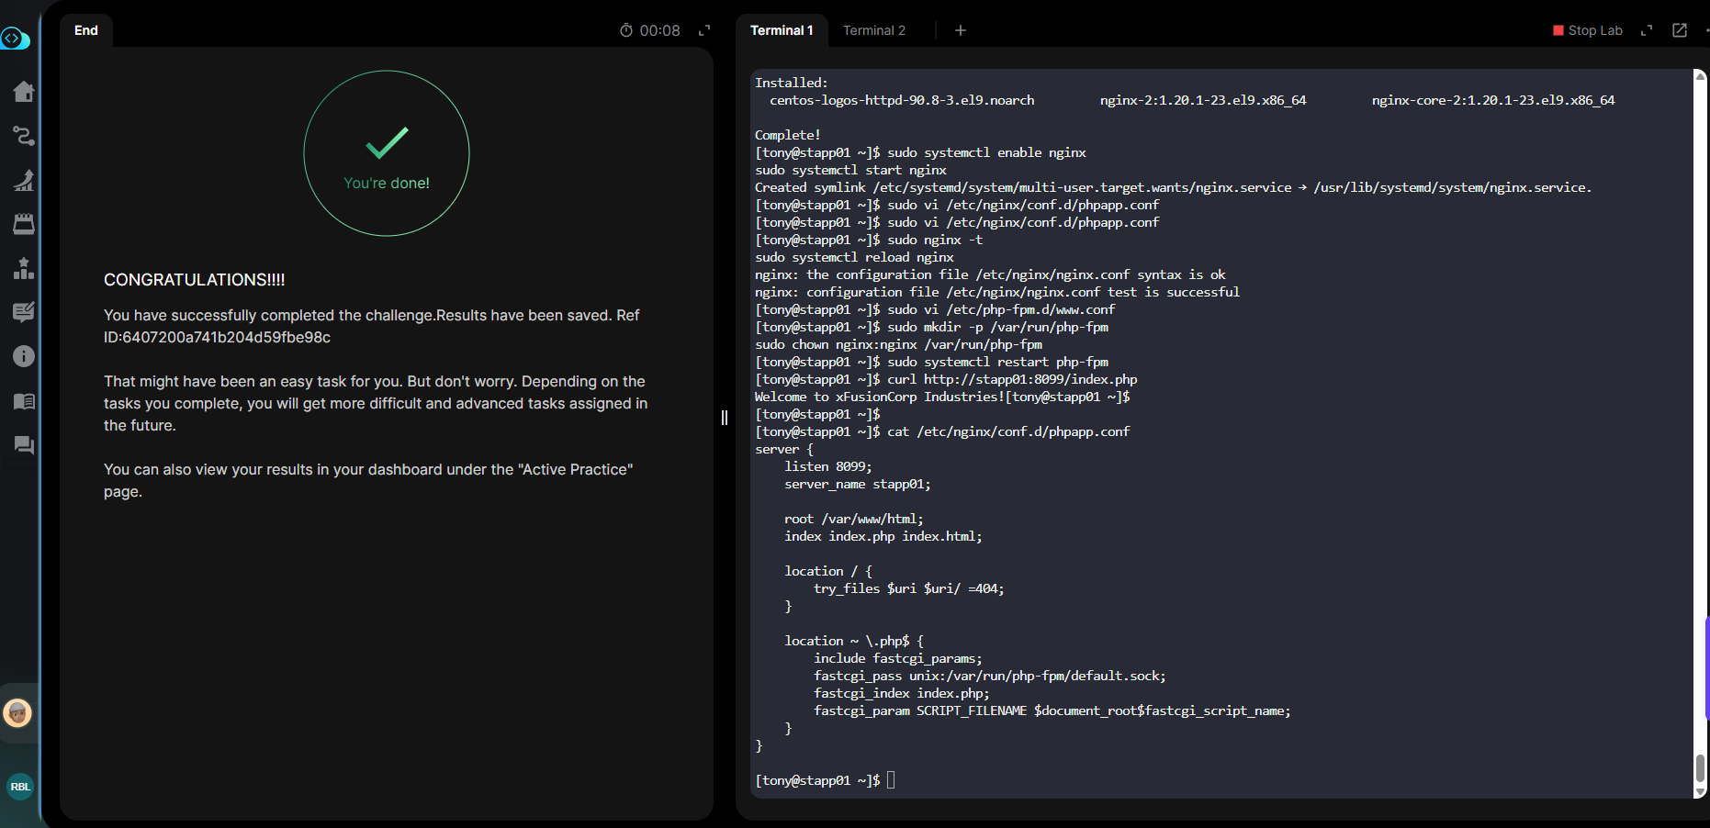Viewport: 1710px width, 828px height.
Task: Click the panel divider handle between panes
Action: pos(725,418)
